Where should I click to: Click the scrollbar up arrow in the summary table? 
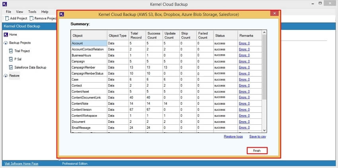pyautogui.click(x=264, y=33)
